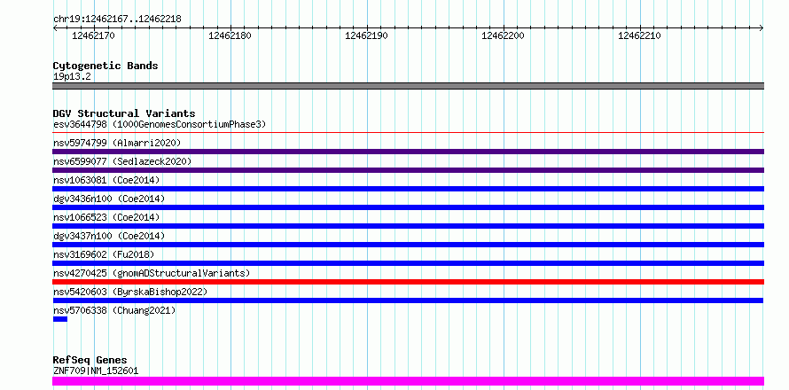The width and height of the screenshot is (789, 390).
Task: Open the nsv5974799 (Almarri2020) variant label
Action: pyautogui.click(x=117, y=143)
